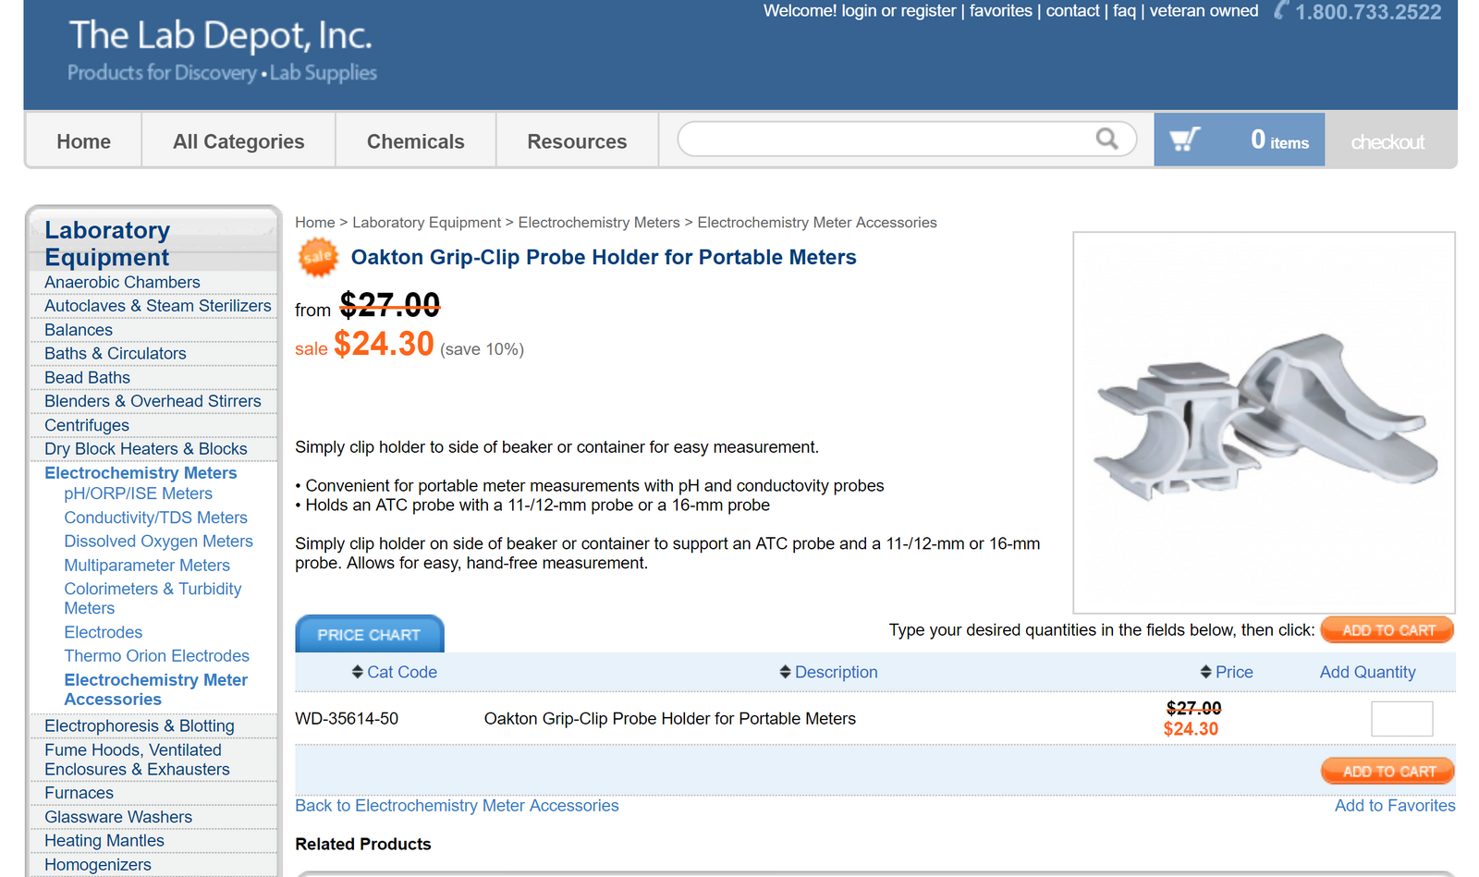Click the quantity field for WD-35614-50
The width and height of the screenshot is (1479, 877).
[1401, 719]
